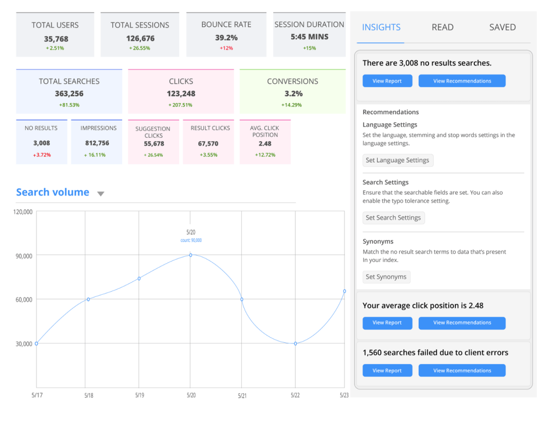Open the Search volume dropdown
Viewport: 550px width, 430px height.
pyautogui.click(x=101, y=194)
